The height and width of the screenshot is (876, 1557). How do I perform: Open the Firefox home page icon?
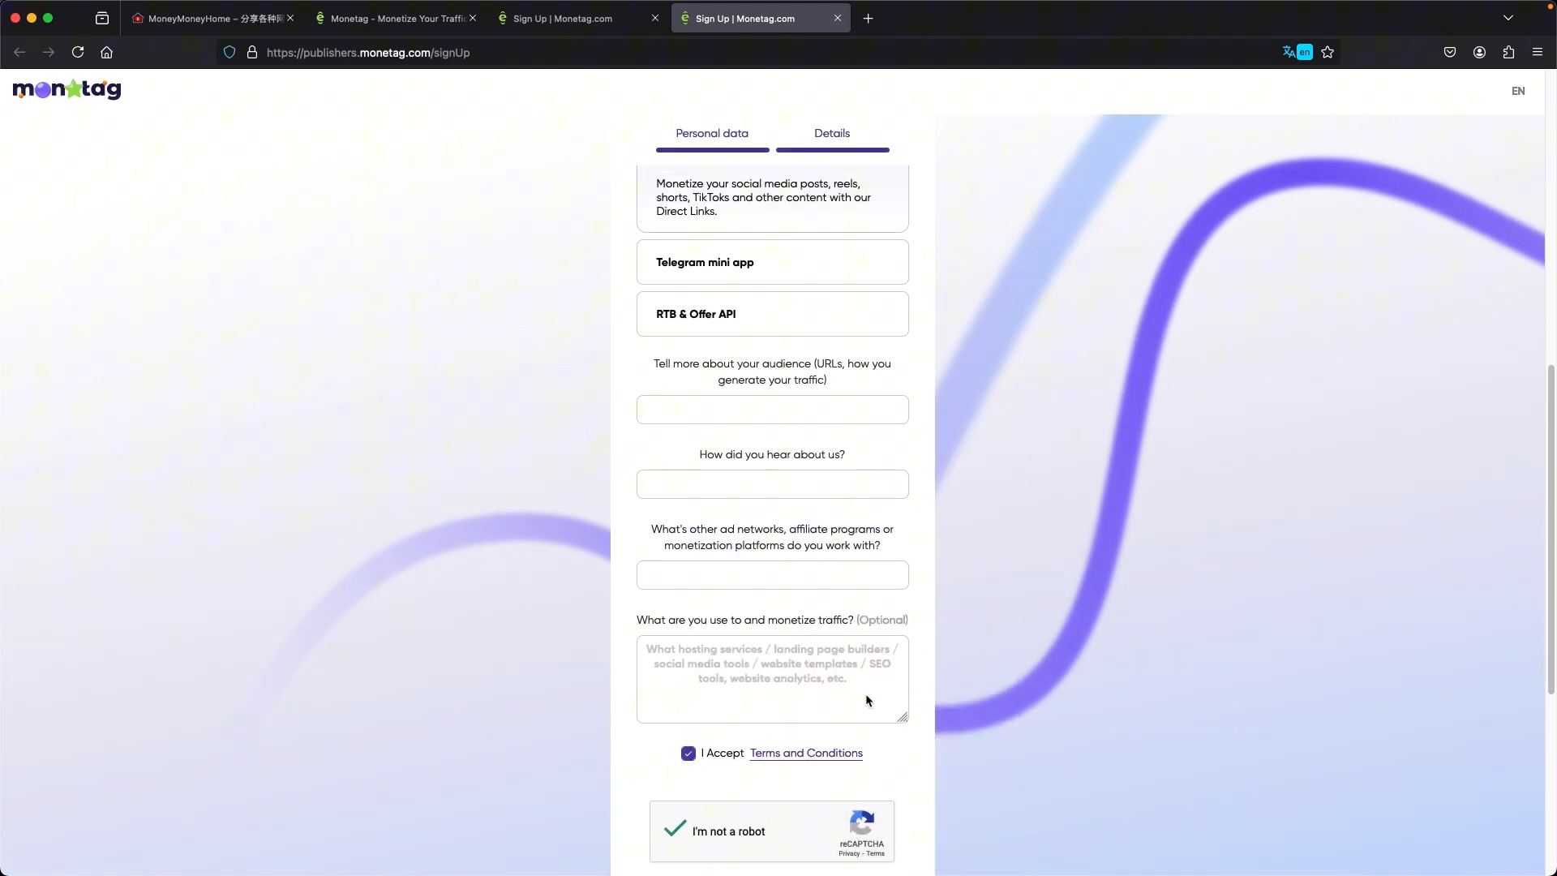tap(106, 52)
